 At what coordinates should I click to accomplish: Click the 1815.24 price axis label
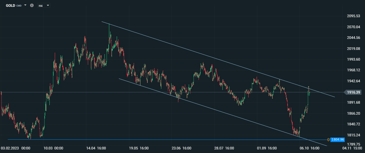pyautogui.click(x=354, y=135)
